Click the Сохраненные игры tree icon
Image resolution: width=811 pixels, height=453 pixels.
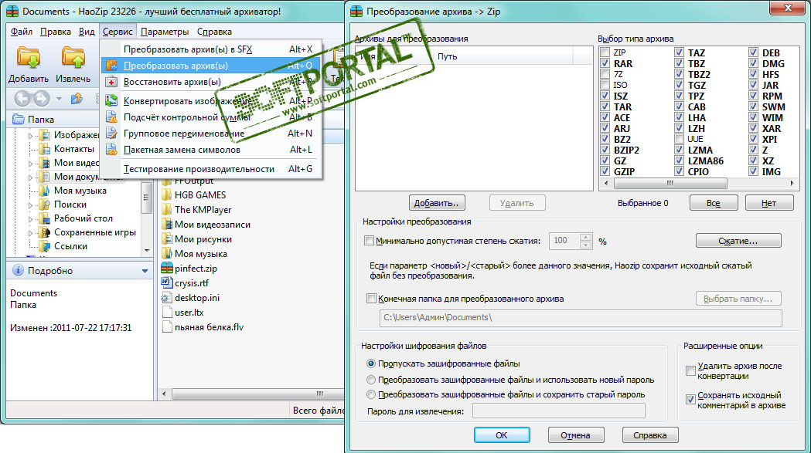(x=45, y=232)
